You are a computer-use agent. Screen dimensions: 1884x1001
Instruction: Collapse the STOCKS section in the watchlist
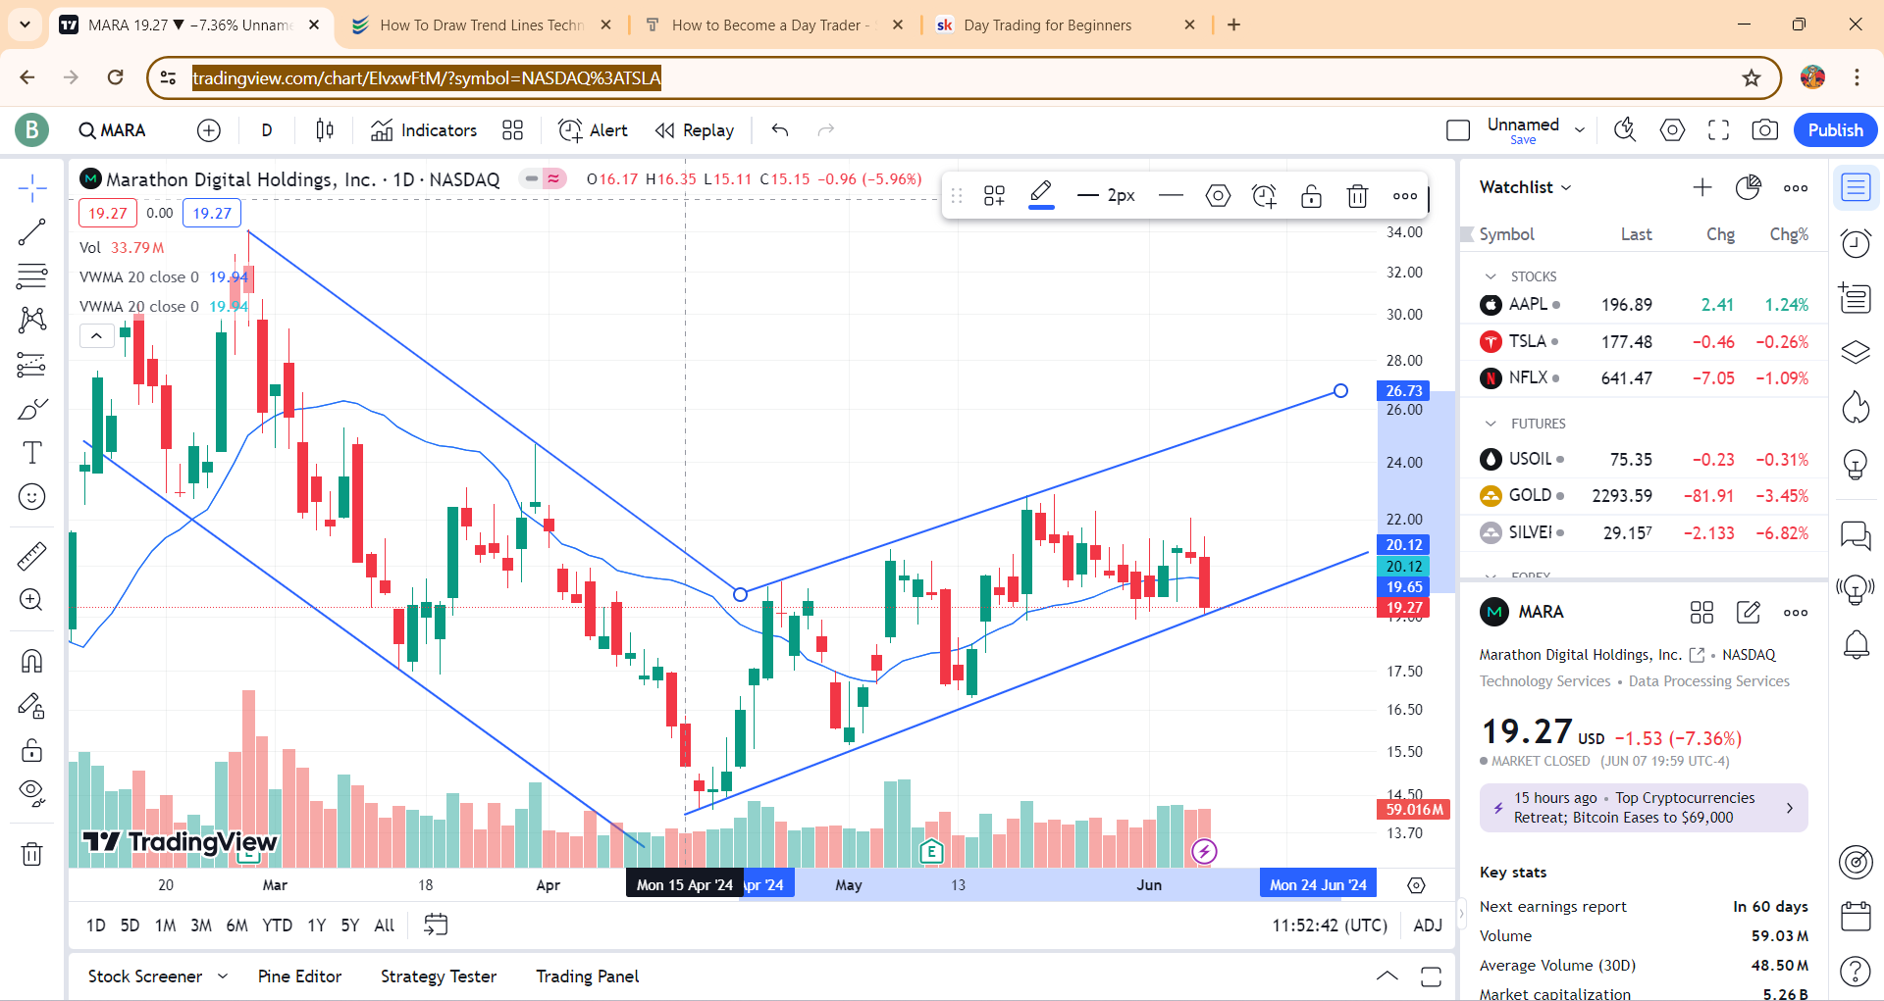click(1491, 275)
